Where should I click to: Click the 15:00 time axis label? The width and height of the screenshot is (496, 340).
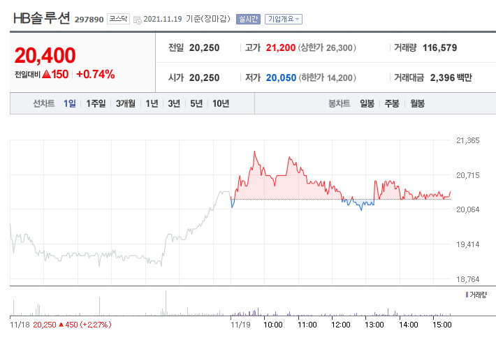tap(442, 325)
